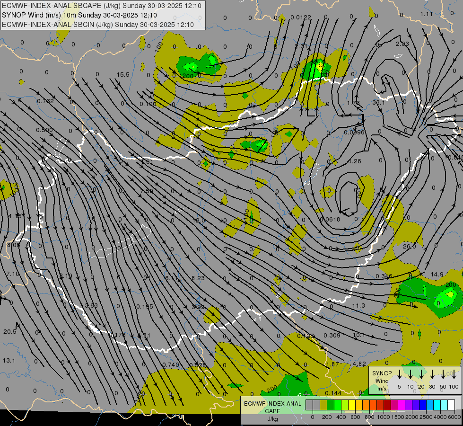Pick the pure yellow CAPE legend swatch

[352, 405]
